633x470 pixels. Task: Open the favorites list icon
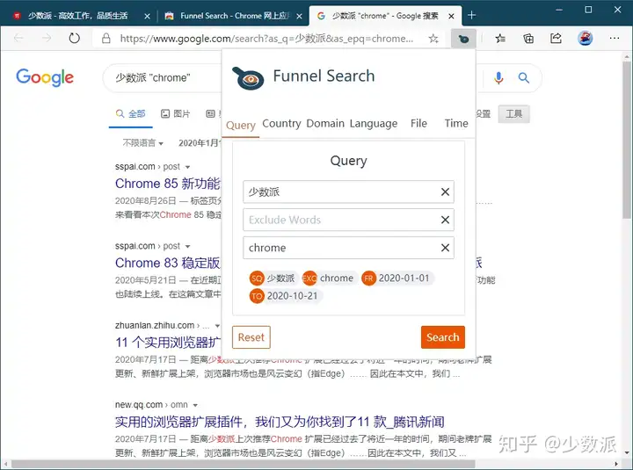coord(500,39)
